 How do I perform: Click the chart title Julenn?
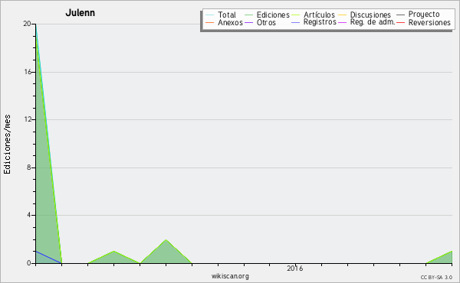click(x=80, y=13)
